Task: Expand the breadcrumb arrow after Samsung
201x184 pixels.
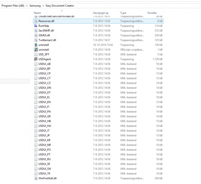Action: [x=43, y=6]
